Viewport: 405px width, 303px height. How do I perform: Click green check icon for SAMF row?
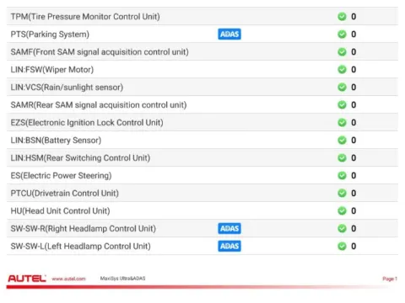pyautogui.click(x=342, y=52)
